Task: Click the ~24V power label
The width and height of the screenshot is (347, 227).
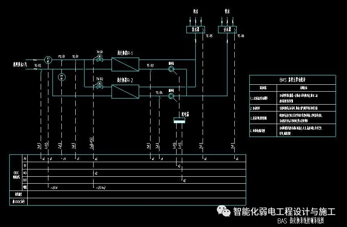Action: coord(54,188)
